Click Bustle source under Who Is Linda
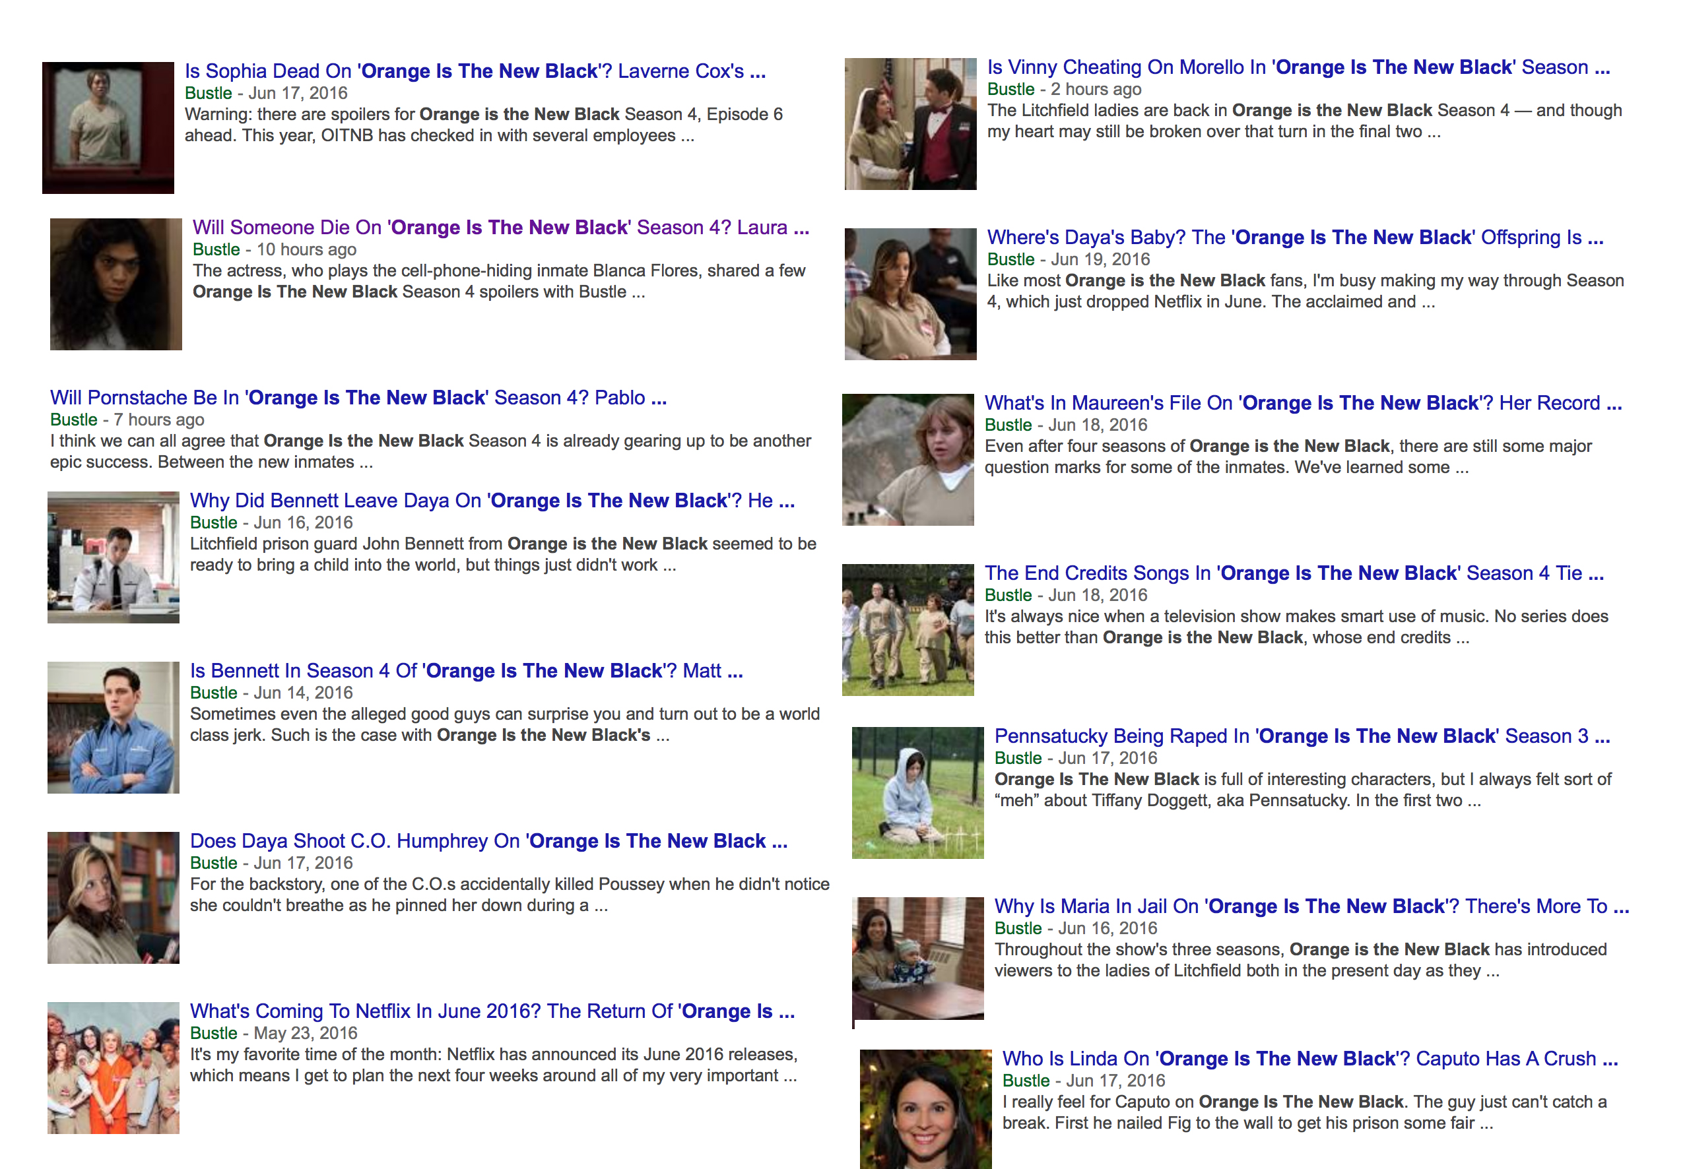This screenshot has width=1687, height=1169. (1026, 1081)
